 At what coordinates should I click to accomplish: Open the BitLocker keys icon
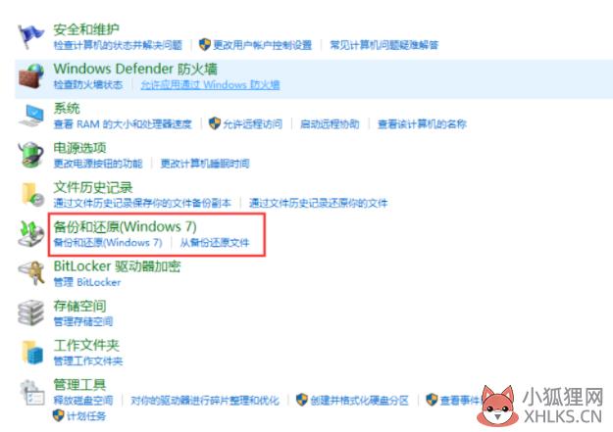pos(31,273)
